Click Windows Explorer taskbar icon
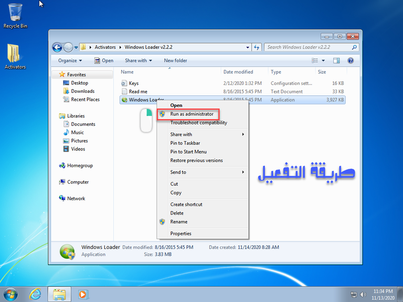Screen dimensions: 403x302 point(59,295)
